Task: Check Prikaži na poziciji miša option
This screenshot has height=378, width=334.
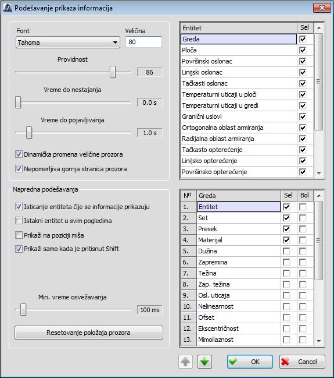Action: click(19, 235)
